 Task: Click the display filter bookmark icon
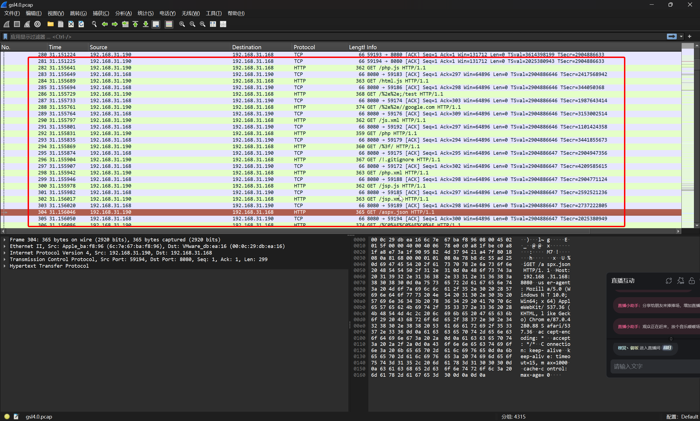[x=5, y=37]
